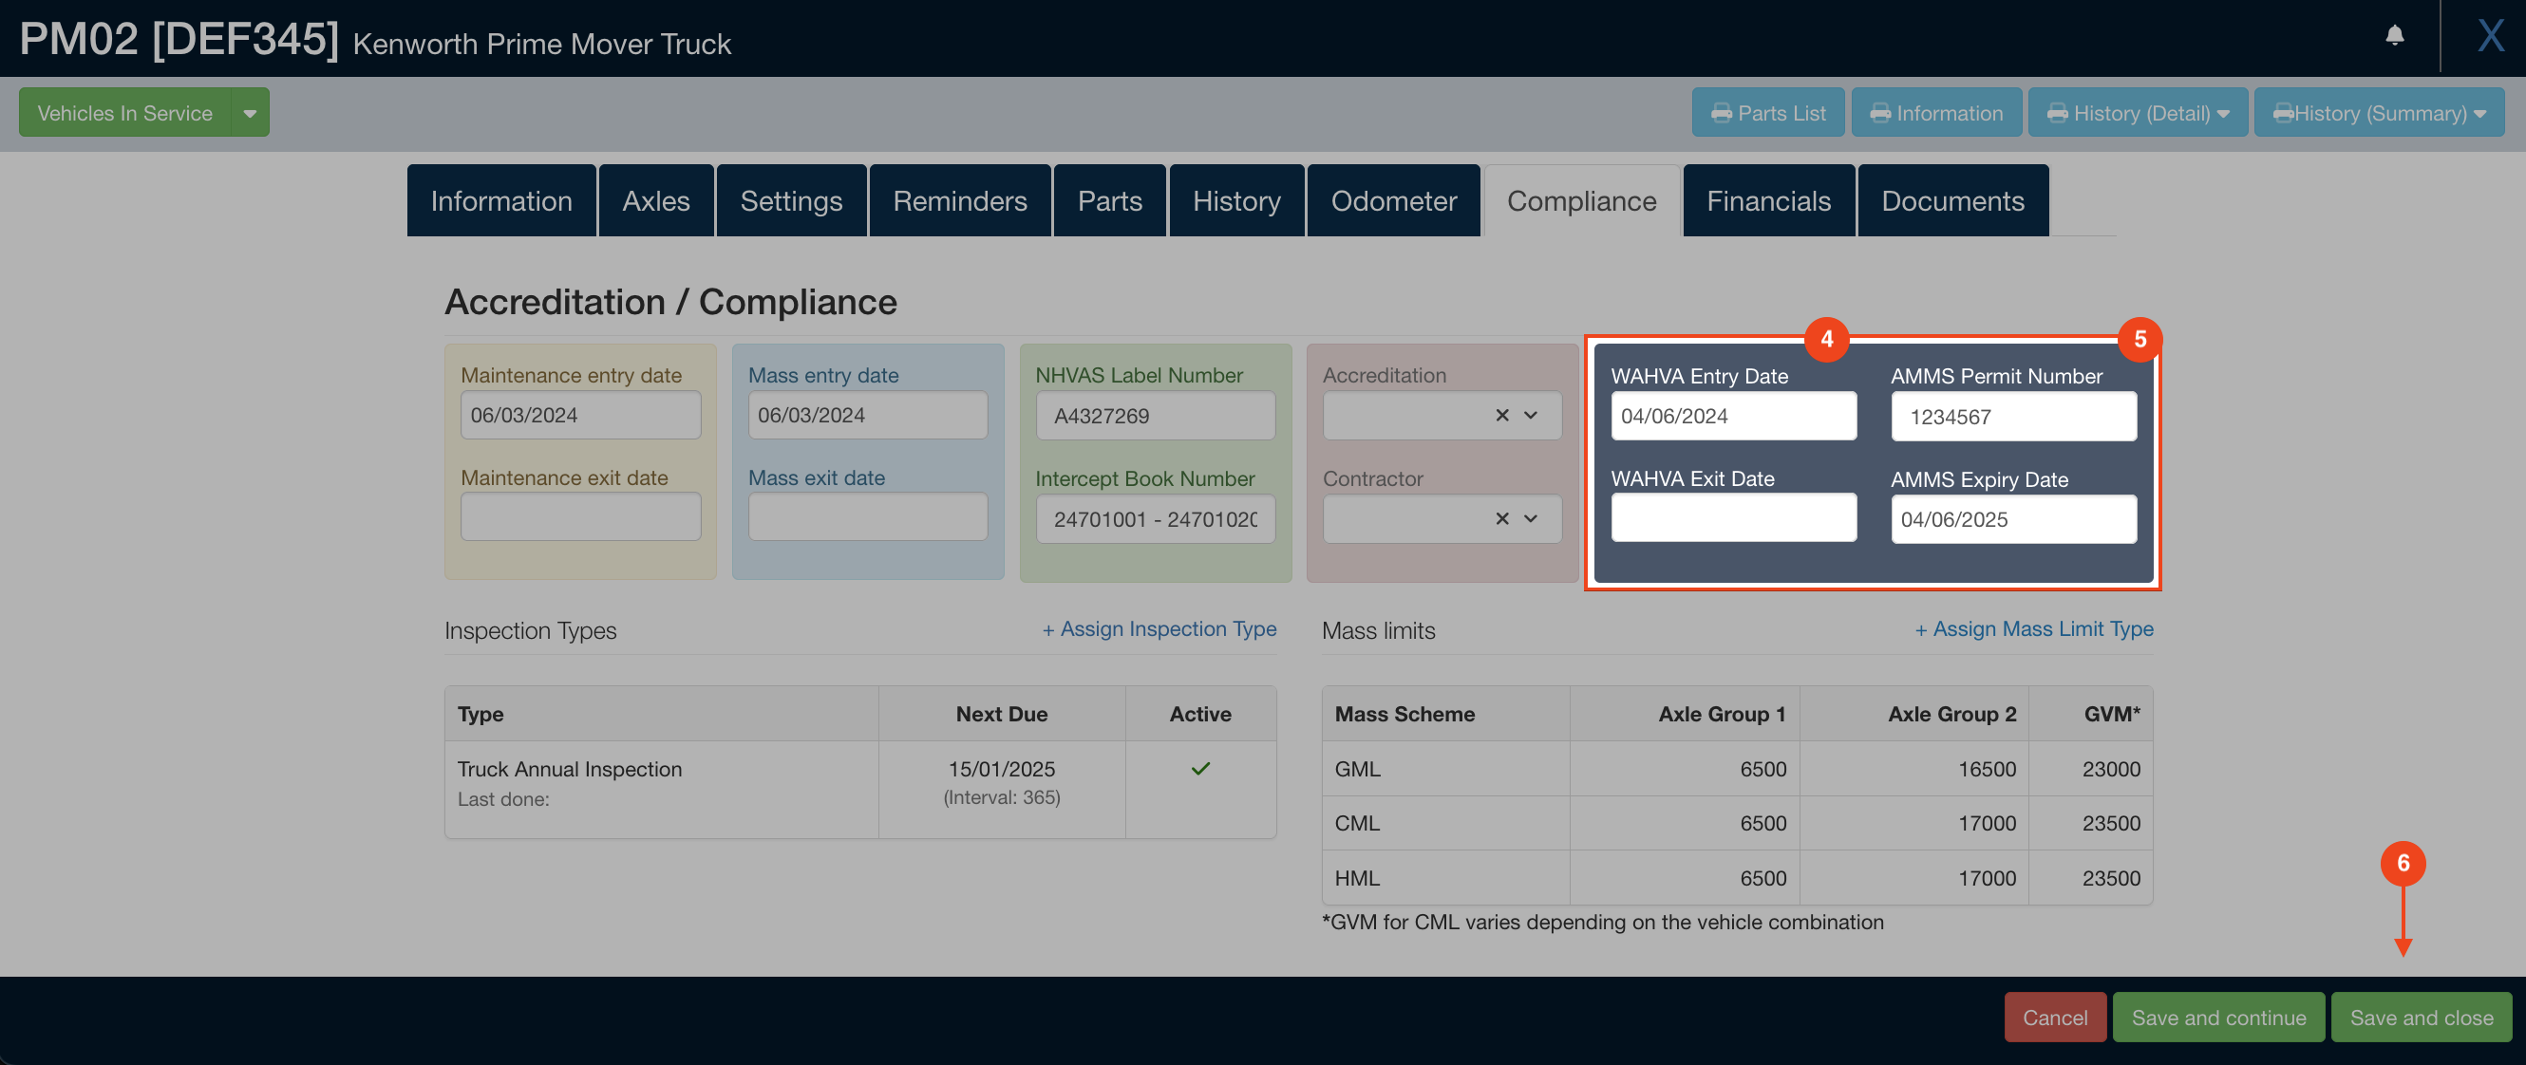The width and height of the screenshot is (2526, 1065).
Task: Click Assign Inspection Type link
Action: pyautogui.click(x=1159, y=629)
